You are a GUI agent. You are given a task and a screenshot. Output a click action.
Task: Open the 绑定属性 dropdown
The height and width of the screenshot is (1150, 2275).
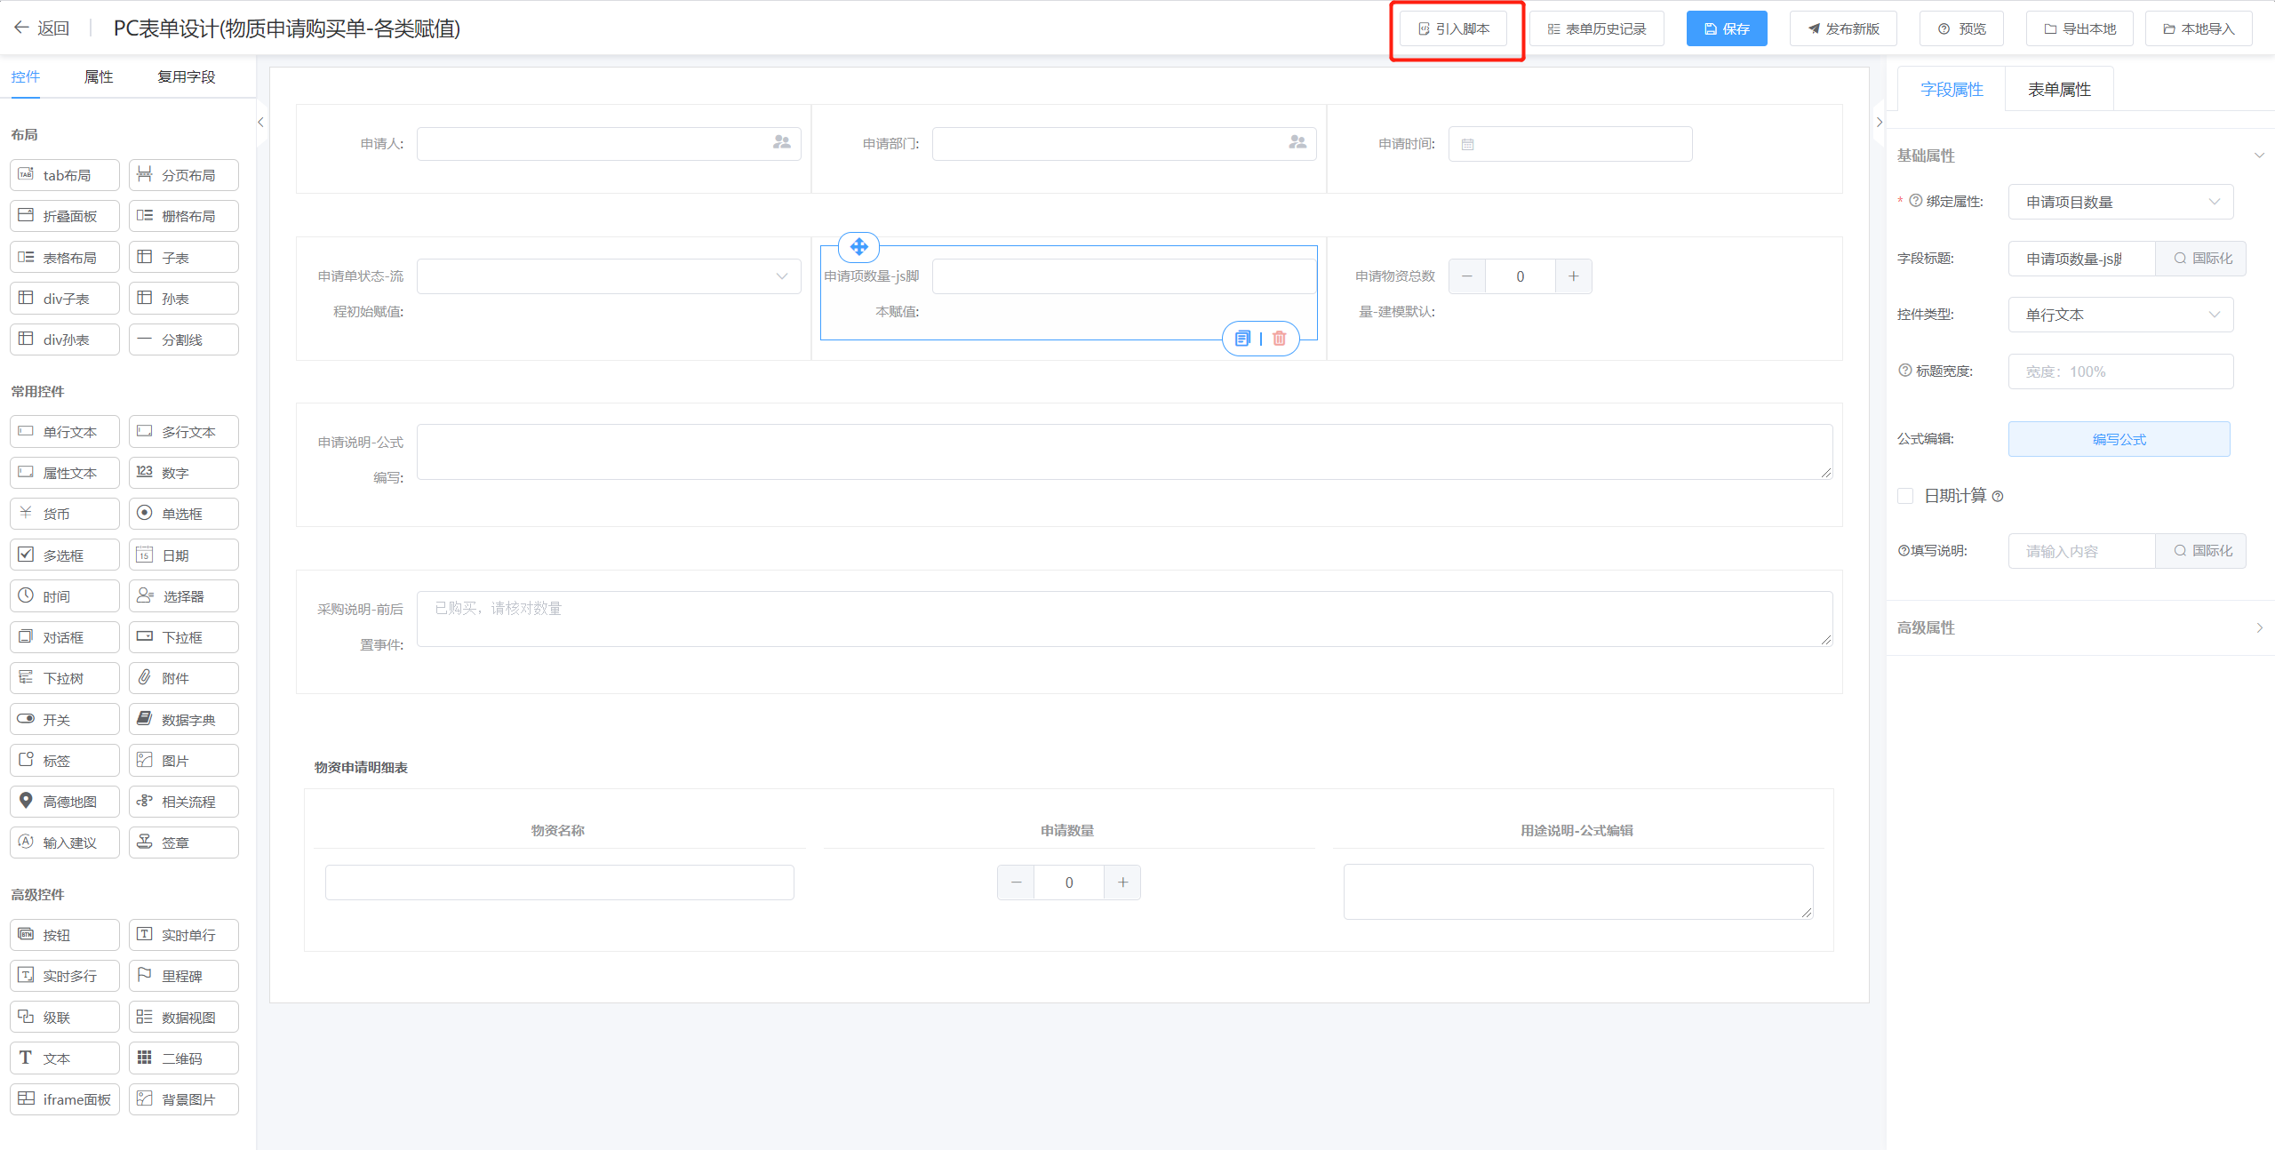[2120, 202]
